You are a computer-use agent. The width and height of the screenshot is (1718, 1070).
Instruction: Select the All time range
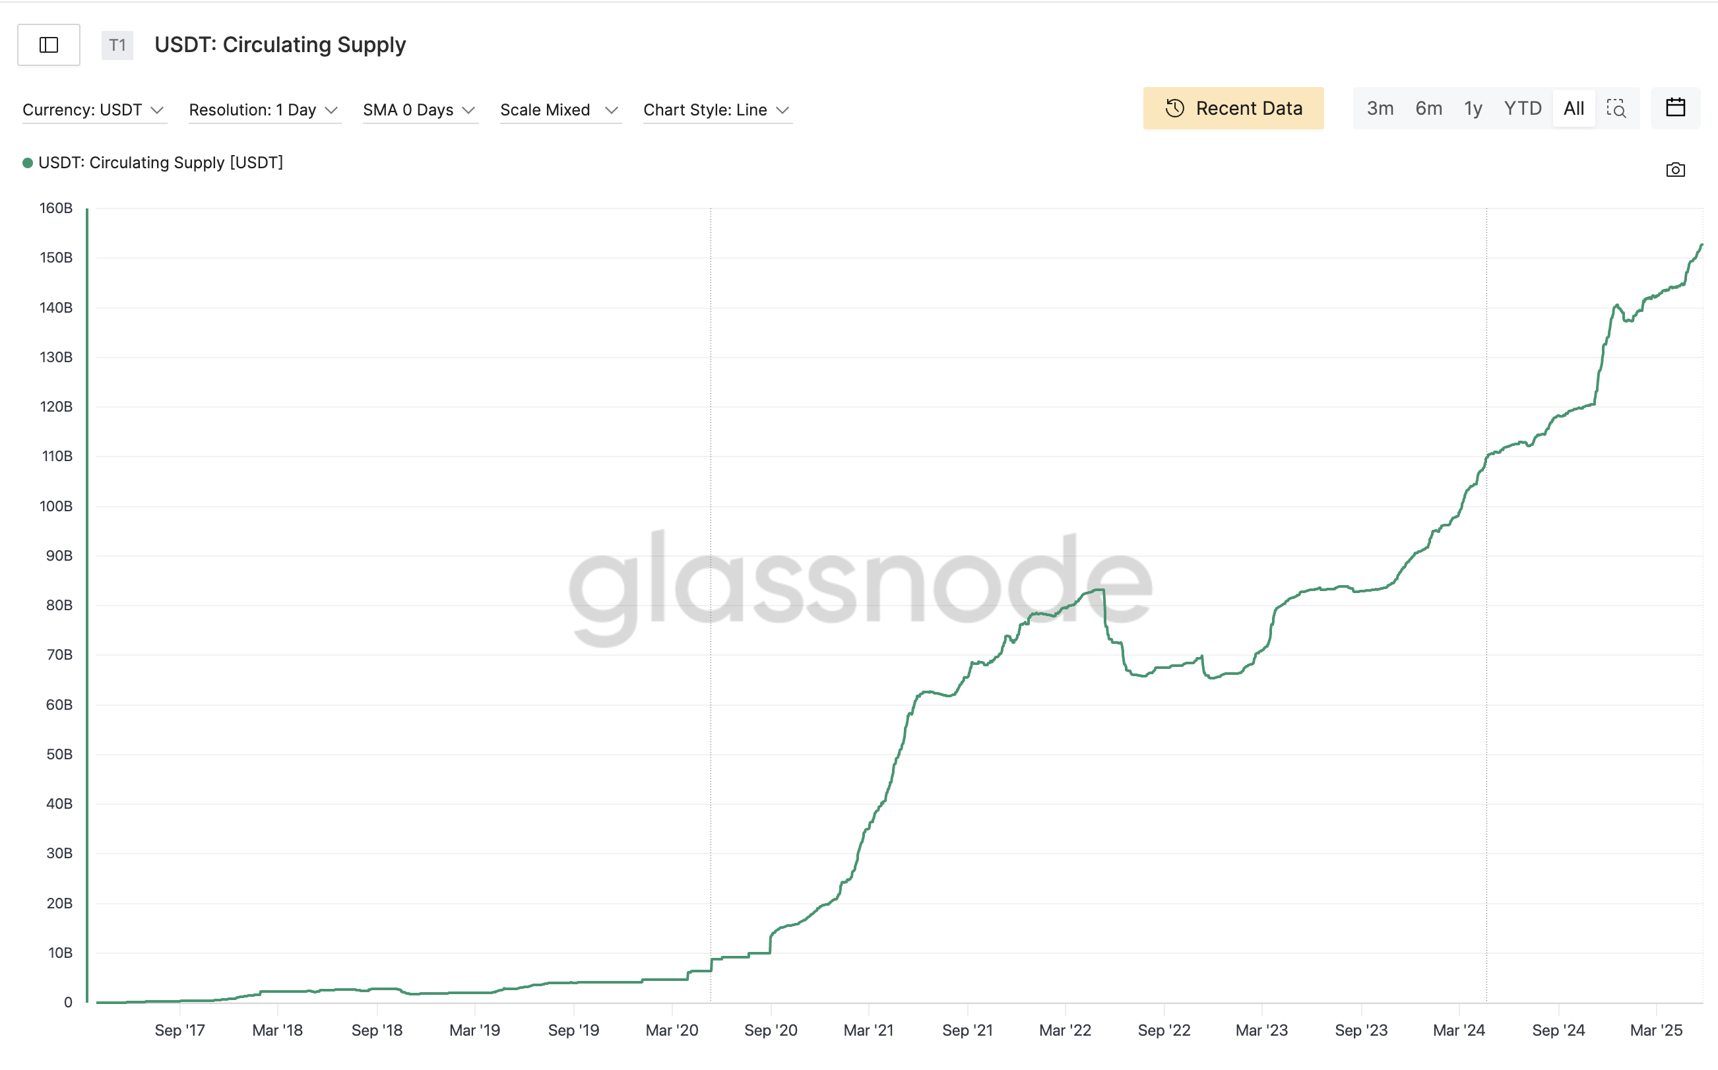tap(1573, 108)
